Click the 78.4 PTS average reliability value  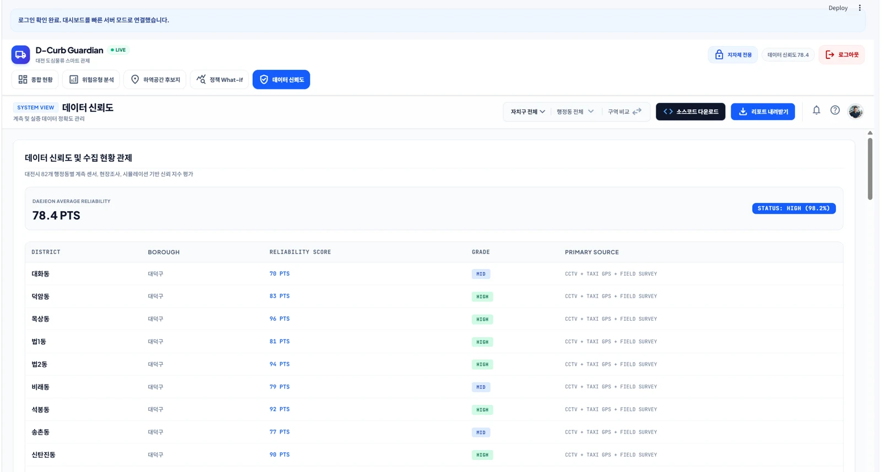point(56,216)
